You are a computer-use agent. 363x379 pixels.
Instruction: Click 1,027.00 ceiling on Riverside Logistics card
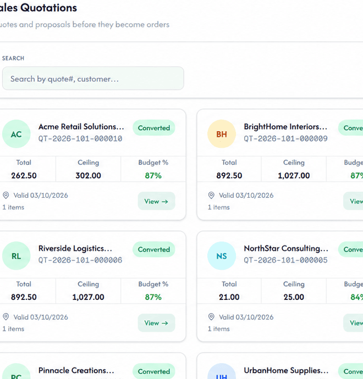tap(89, 297)
